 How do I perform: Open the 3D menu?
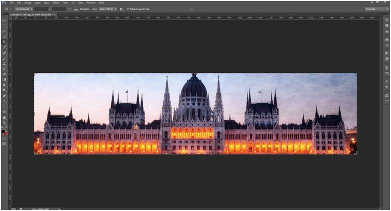73,2
